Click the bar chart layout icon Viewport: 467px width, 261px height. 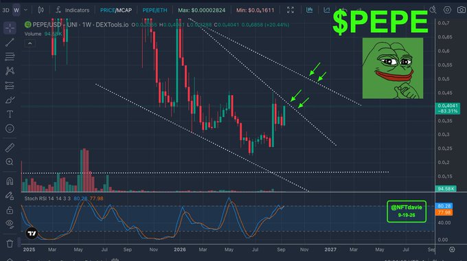click(x=310, y=10)
